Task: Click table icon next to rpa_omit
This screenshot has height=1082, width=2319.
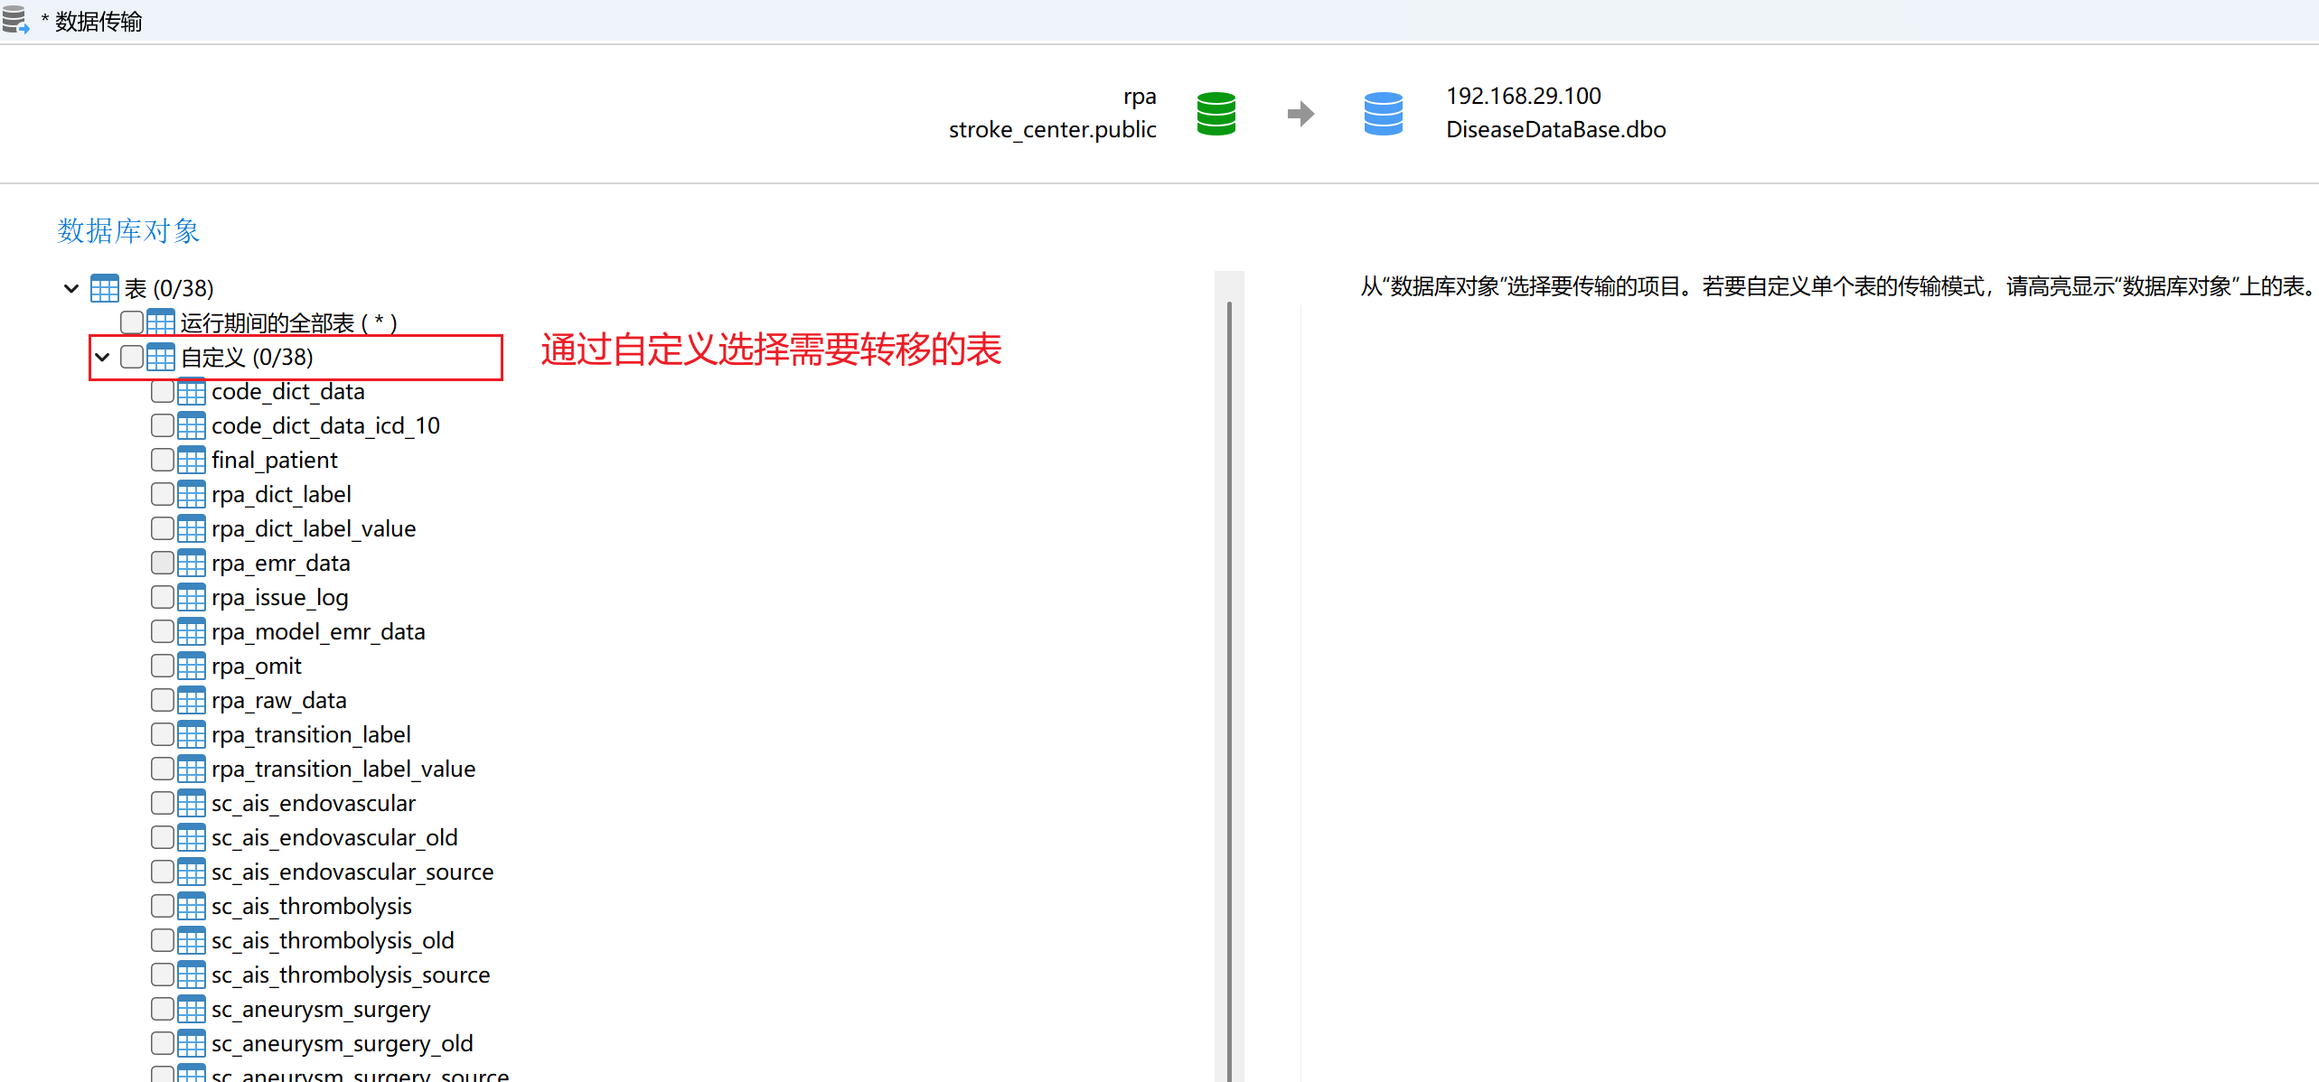Action: pyautogui.click(x=192, y=666)
